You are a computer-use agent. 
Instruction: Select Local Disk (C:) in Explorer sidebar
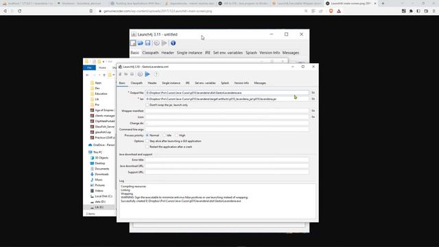click(104, 196)
